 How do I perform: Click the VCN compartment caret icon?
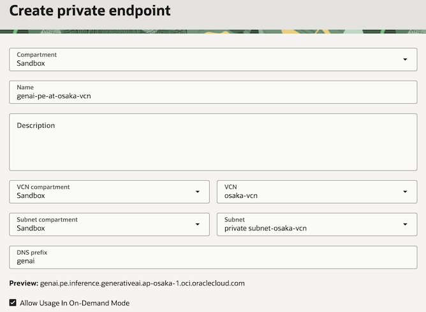coord(197,192)
